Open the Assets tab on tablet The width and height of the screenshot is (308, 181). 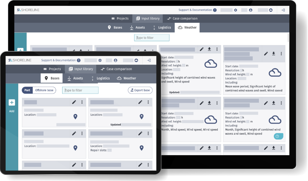[75, 78]
